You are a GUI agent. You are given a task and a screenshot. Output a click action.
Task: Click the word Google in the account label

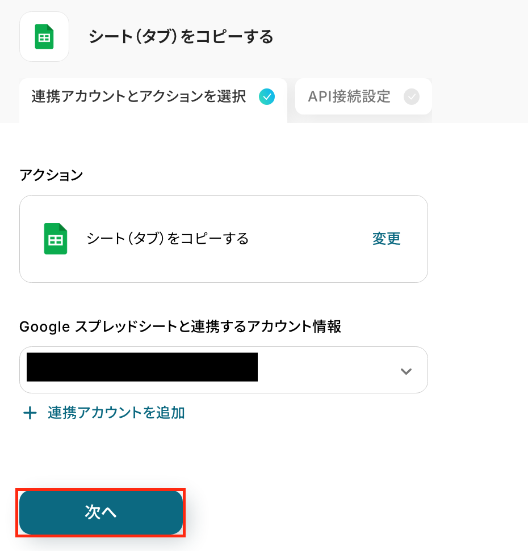coord(44,327)
